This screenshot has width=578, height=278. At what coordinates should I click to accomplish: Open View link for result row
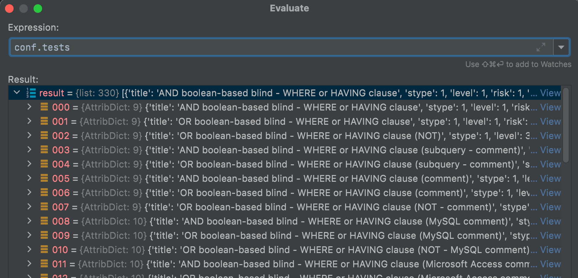pos(550,93)
